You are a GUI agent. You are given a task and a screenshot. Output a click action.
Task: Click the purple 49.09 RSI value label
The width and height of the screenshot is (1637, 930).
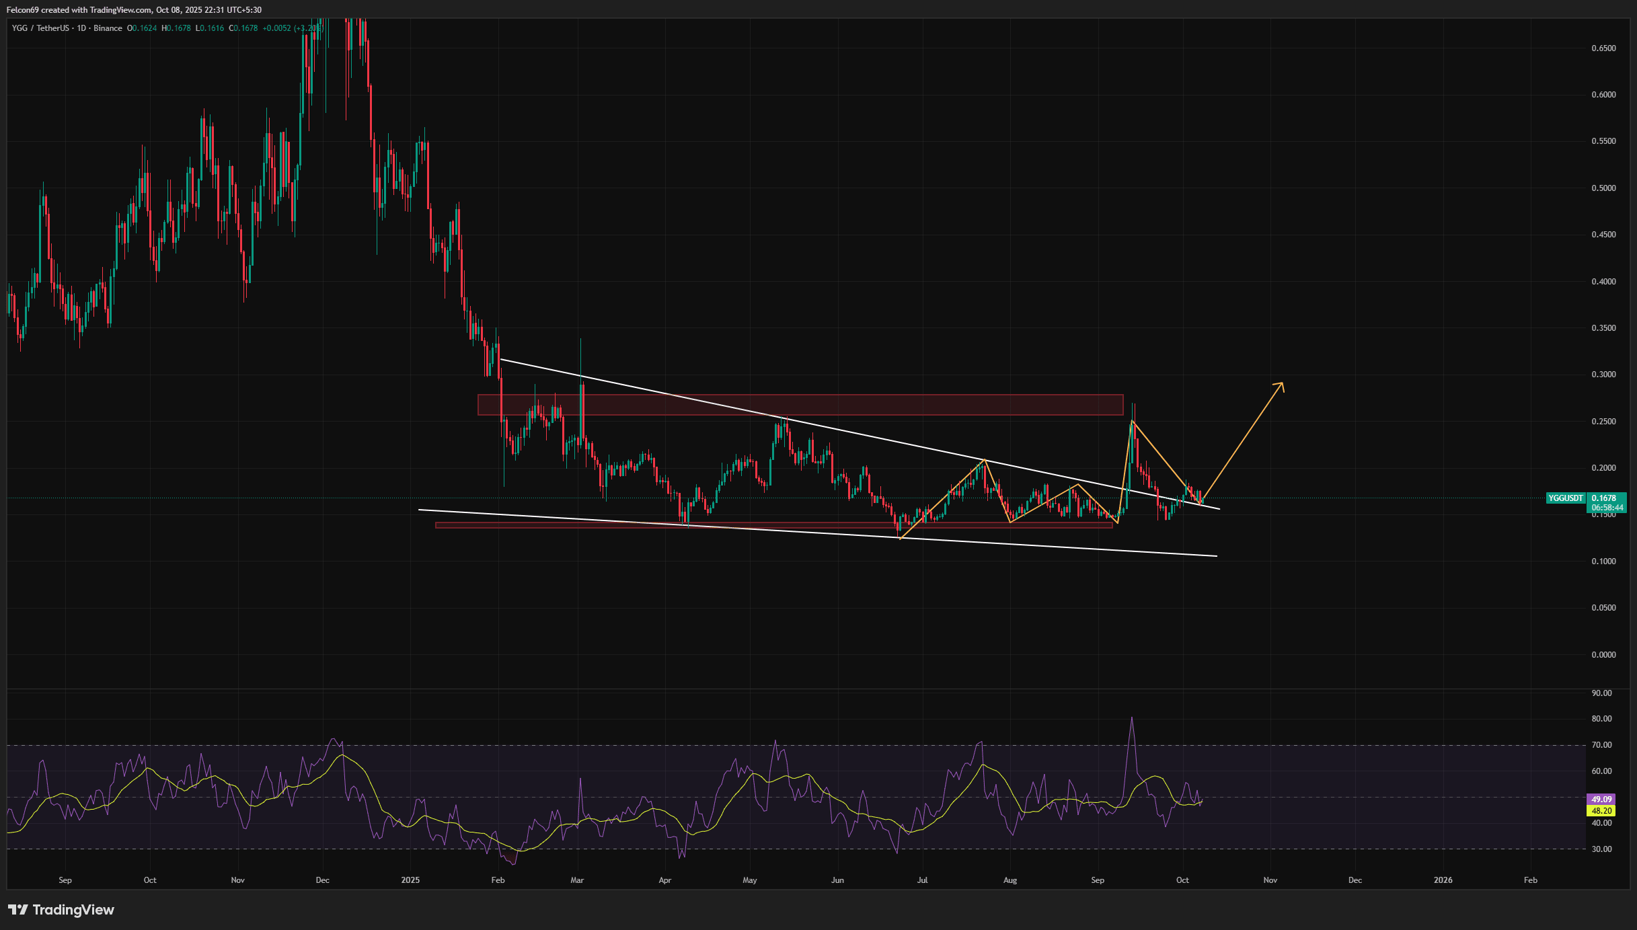1601,800
